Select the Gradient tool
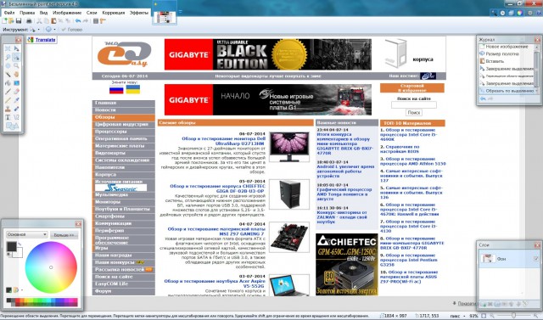This screenshot has width=543, height=320. point(16,83)
